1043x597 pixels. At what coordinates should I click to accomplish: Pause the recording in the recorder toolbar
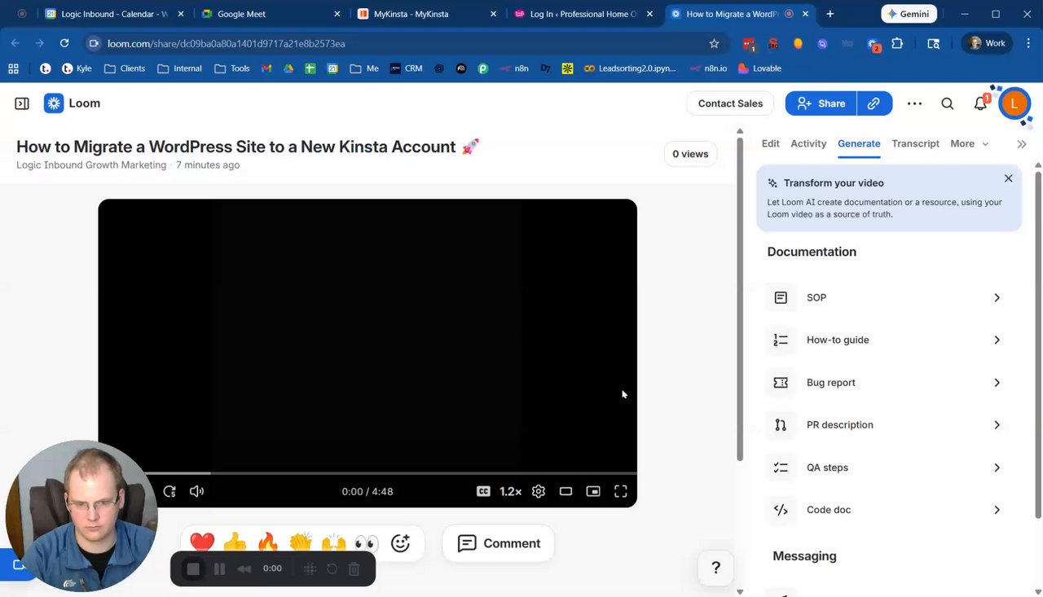pos(219,569)
